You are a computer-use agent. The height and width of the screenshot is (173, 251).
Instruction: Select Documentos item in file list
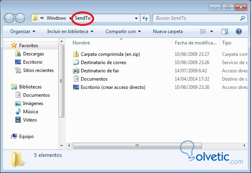pos(94,79)
